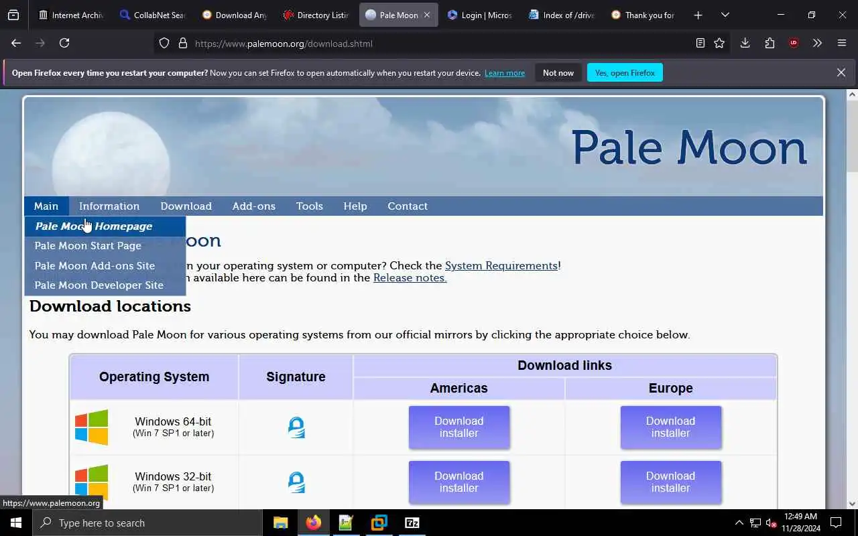Image resolution: width=858 pixels, height=536 pixels.
Task: Dismiss the Open Firefox notification bar
Action: 841,72
